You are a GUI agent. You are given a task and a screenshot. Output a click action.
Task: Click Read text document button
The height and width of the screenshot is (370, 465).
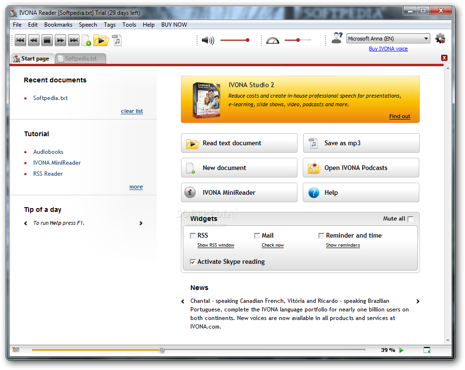click(x=239, y=143)
